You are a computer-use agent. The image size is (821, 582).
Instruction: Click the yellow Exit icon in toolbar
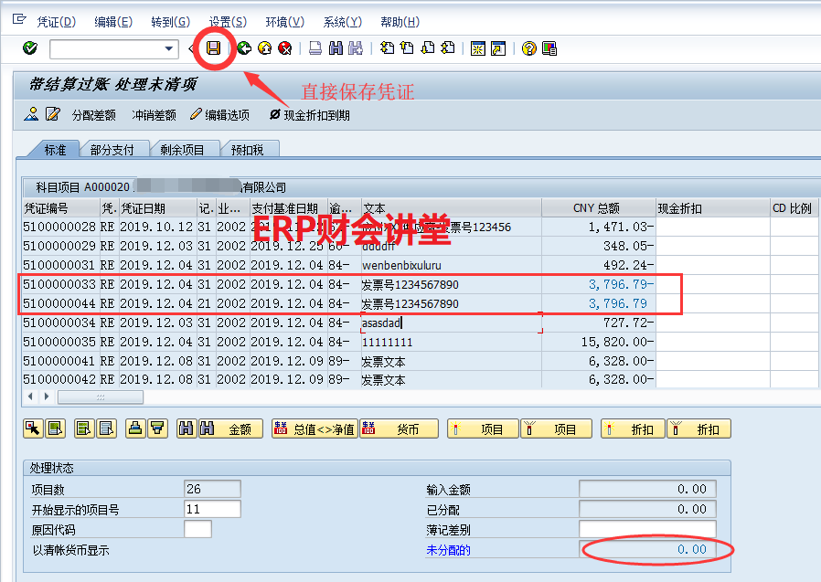(264, 48)
